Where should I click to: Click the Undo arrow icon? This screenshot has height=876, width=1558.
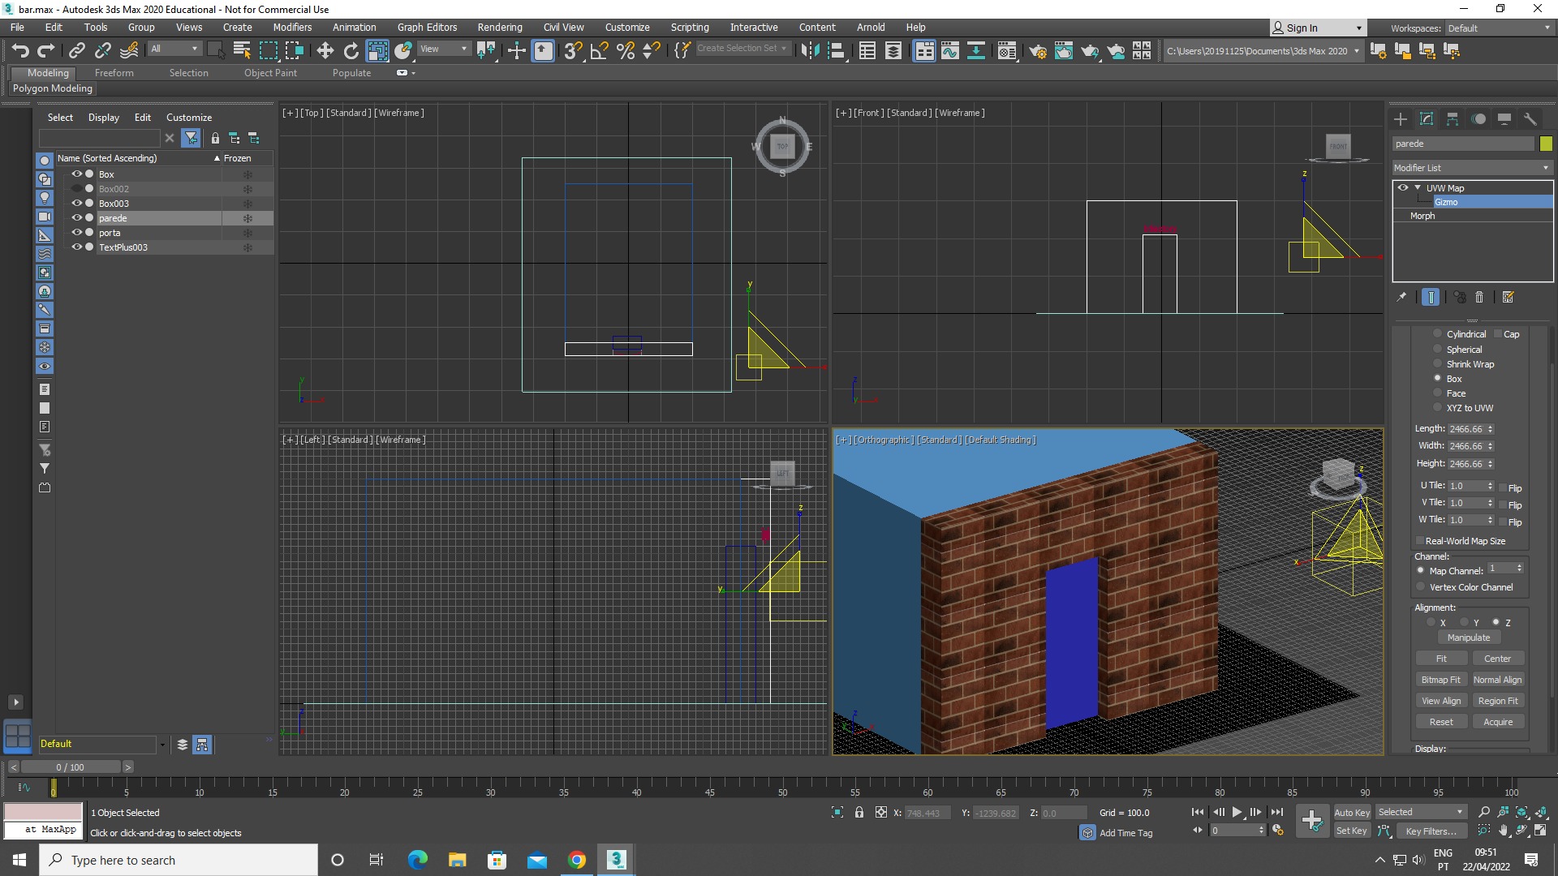[20, 51]
